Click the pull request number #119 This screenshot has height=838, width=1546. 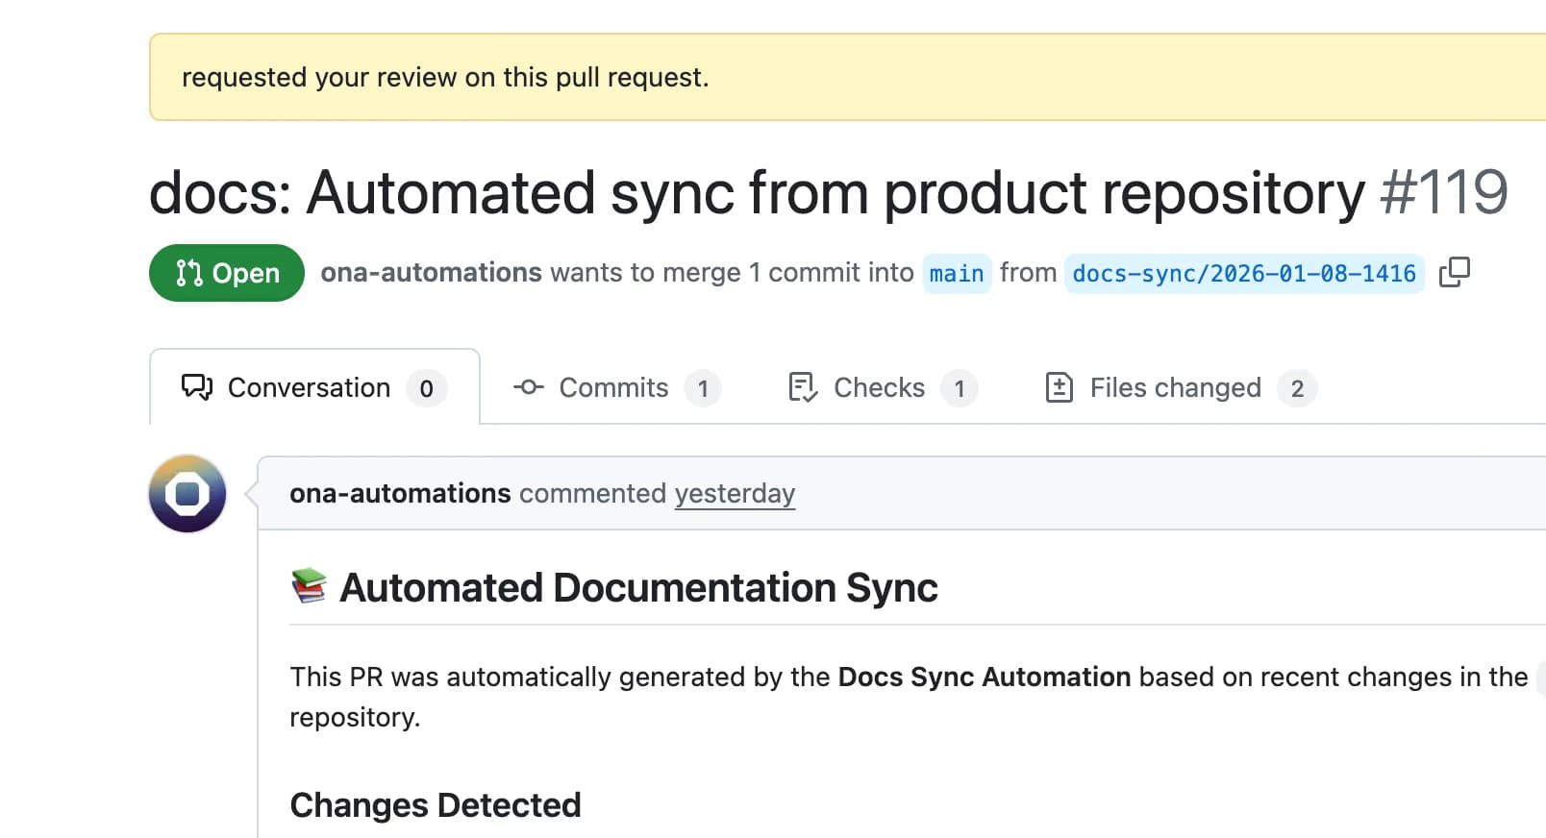point(1443,192)
